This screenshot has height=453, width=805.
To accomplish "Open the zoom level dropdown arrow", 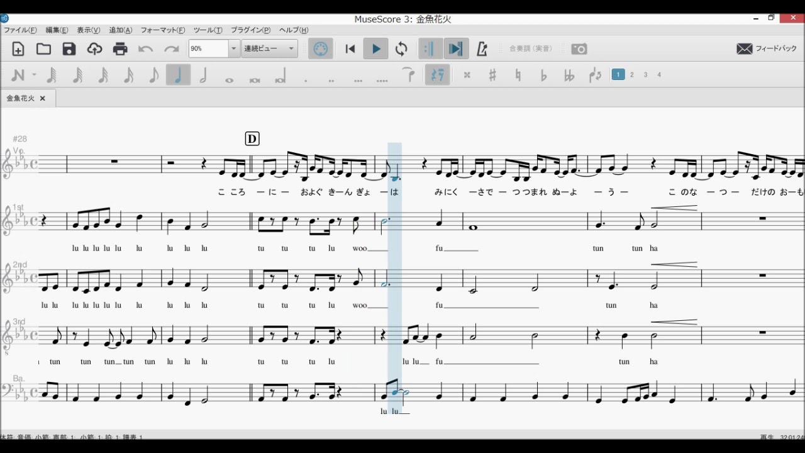I will point(234,49).
